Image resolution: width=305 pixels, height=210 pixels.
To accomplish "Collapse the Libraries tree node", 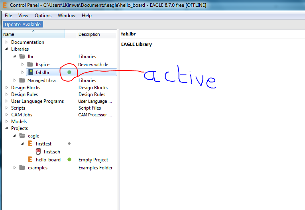I will [x=7, y=49].
